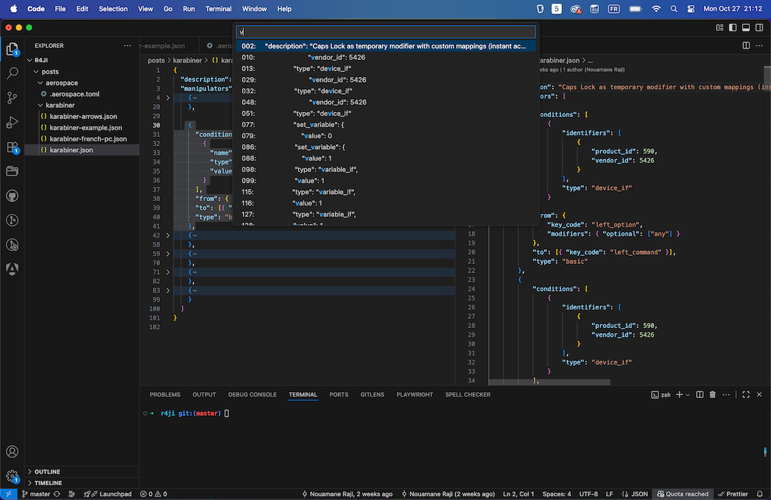Click the master branch in status bar
Image resolution: width=771 pixels, height=500 pixels.
tap(36, 494)
